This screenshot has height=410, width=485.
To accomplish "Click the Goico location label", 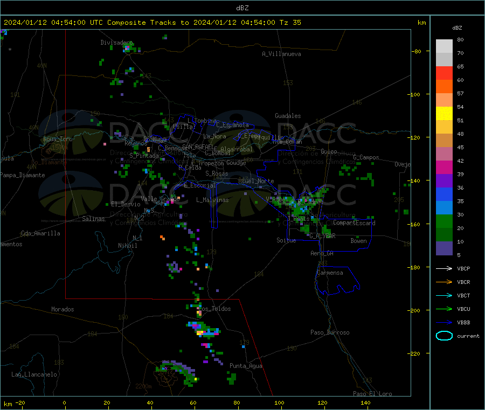I will pyautogui.click(x=329, y=151).
